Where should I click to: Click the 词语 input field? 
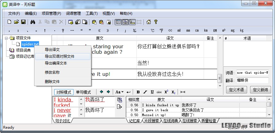(252, 72)
